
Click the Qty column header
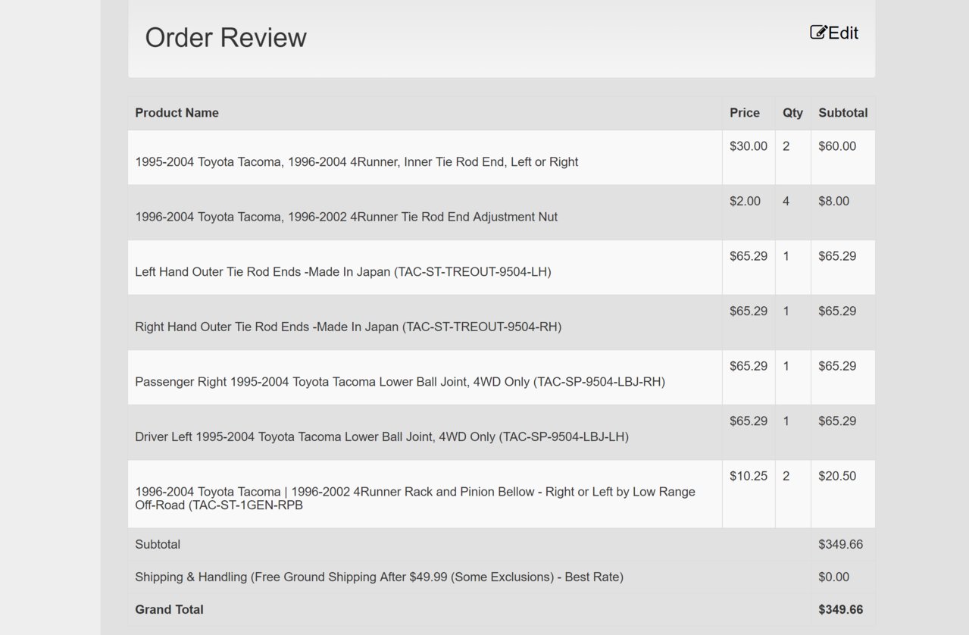792,113
